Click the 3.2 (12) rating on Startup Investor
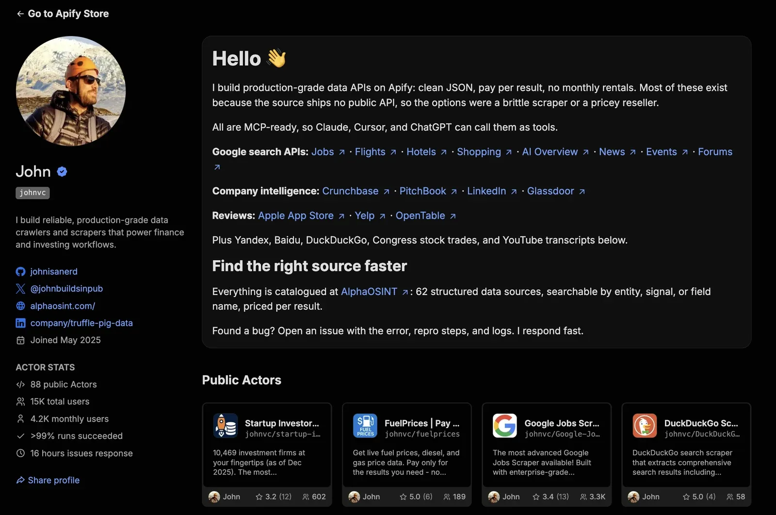 (x=274, y=497)
